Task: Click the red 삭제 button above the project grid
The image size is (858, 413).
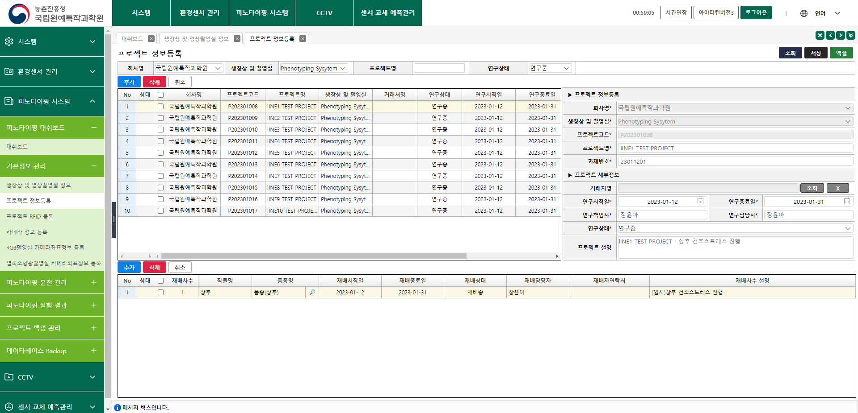Action: coord(154,82)
